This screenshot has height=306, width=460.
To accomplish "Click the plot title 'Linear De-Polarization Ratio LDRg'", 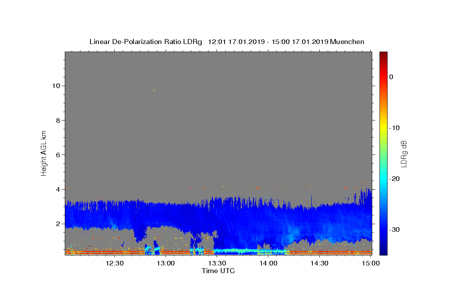I will [145, 42].
